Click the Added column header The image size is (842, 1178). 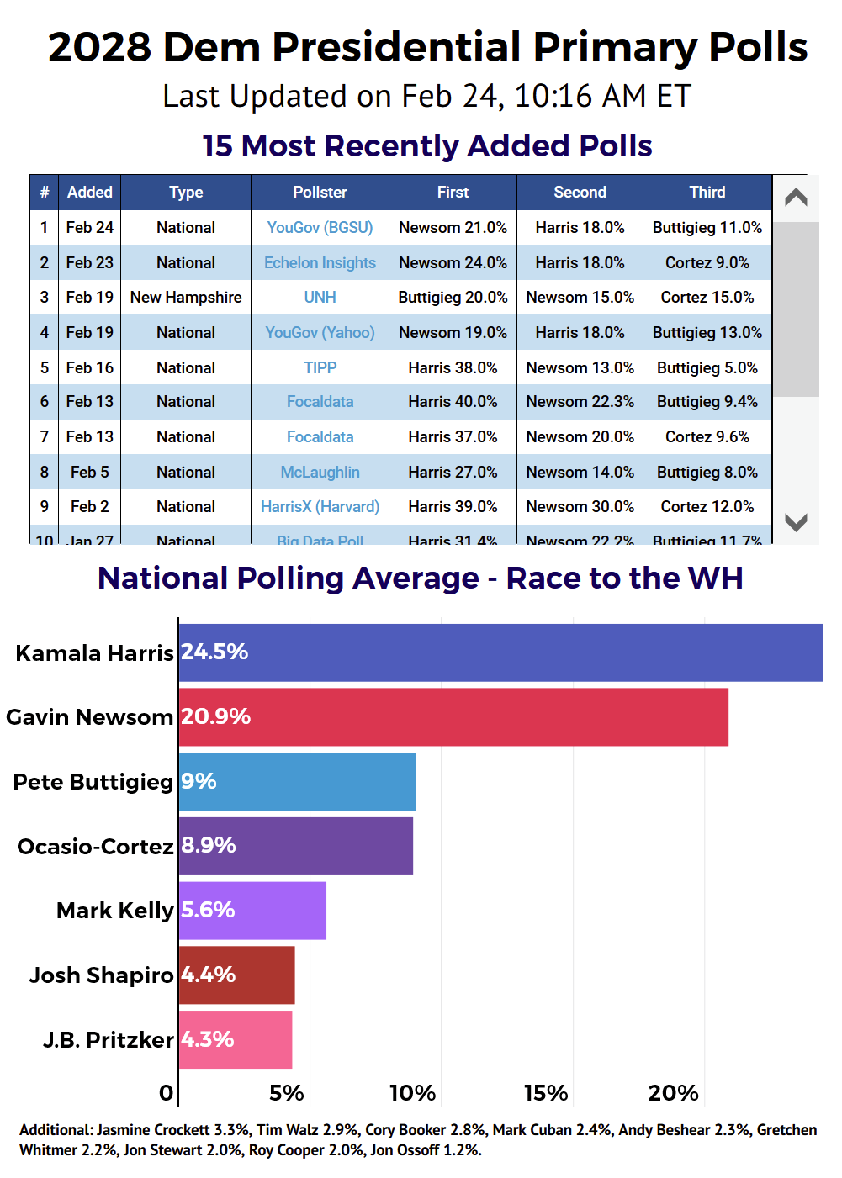[x=90, y=193]
